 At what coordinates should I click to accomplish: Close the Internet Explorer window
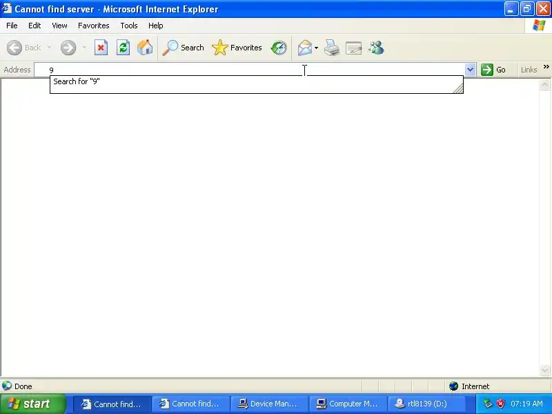[x=543, y=9]
